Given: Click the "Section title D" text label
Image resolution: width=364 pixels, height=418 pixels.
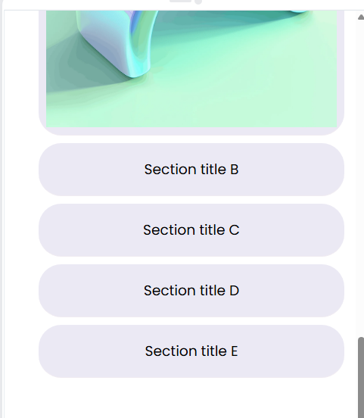Looking at the screenshot, I should pyautogui.click(x=191, y=291).
